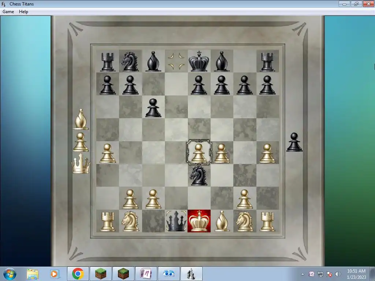Click the Chess Titans taskbar button

[x=191, y=274]
